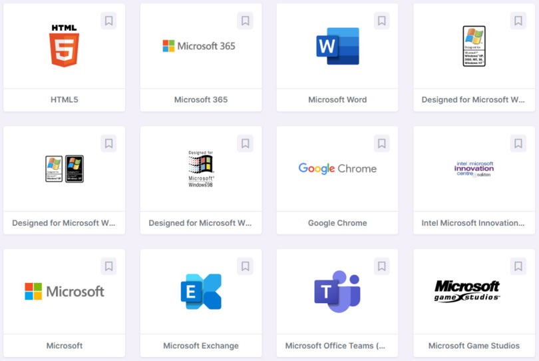Bookmark the Microsoft Office Teams logo
The image size is (539, 361).
(381, 266)
